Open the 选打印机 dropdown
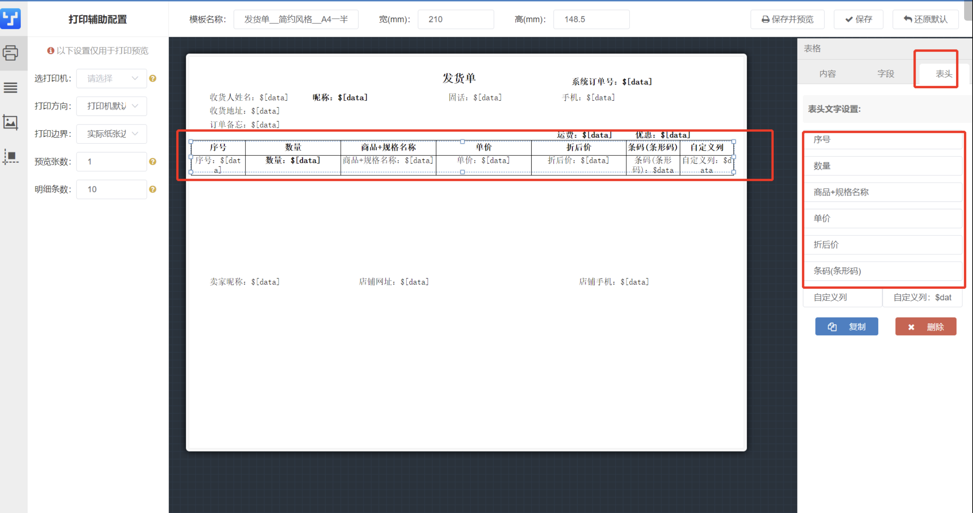The image size is (973, 513). [x=111, y=79]
